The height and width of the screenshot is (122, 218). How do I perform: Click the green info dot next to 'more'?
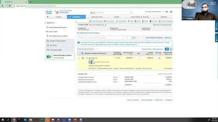[x=93, y=60]
